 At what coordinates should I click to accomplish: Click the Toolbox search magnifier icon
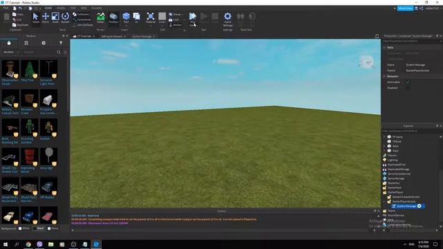(59, 52)
